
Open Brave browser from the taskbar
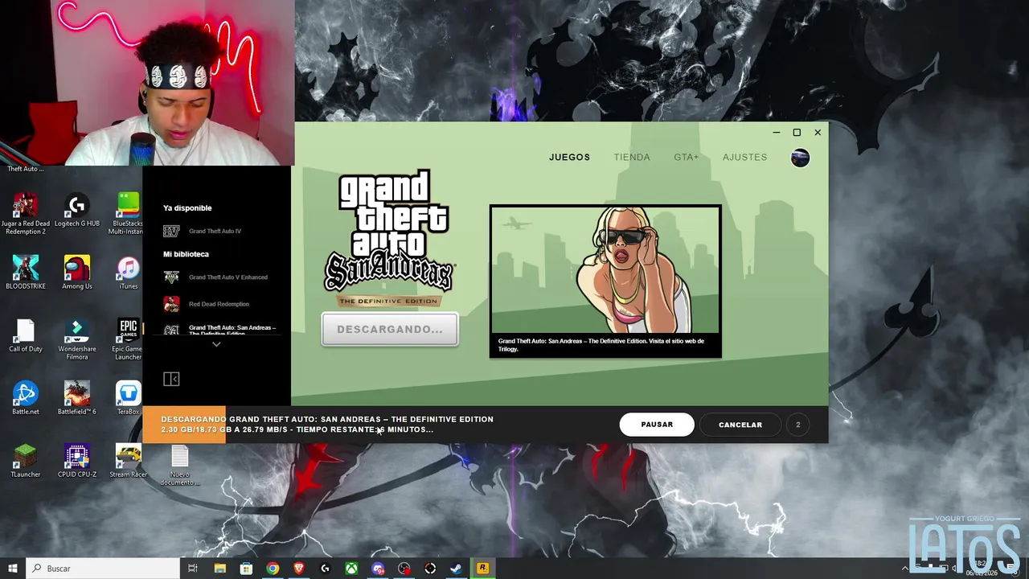click(299, 569)
